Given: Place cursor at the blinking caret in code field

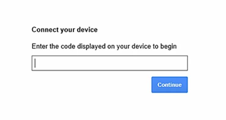Looking at the screenshot, I should [35, 63].
